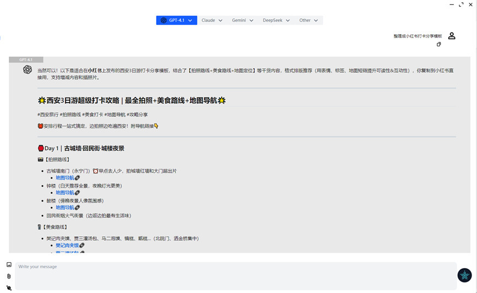Screen dimensions: 477x293
Task: Expand the DeepSeek model dropdown
Action: click(x=276, y=20)
